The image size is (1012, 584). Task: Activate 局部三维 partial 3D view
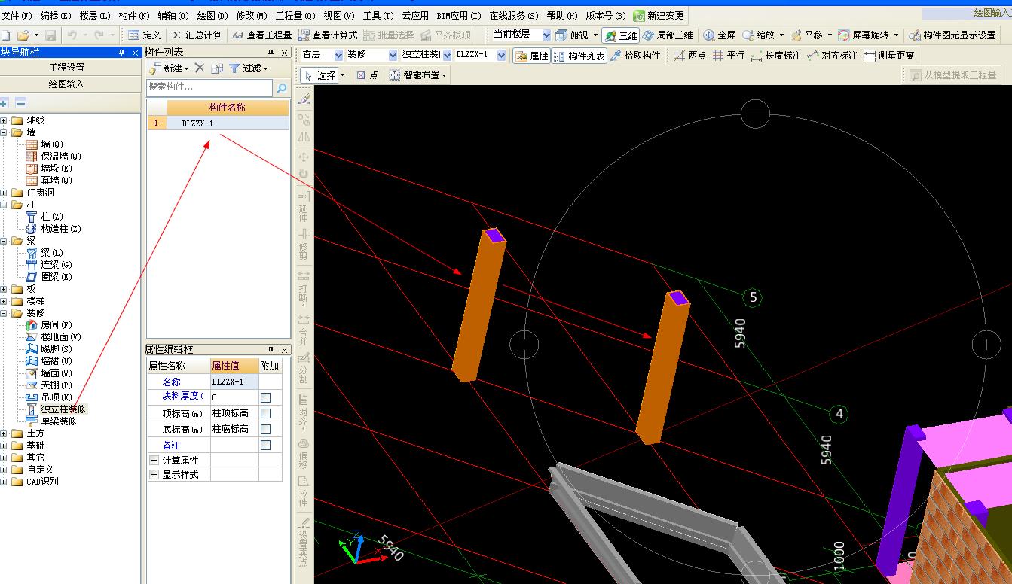668,35
